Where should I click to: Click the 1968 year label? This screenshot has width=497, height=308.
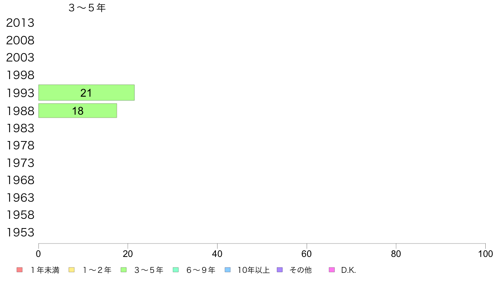coord(20,180)
